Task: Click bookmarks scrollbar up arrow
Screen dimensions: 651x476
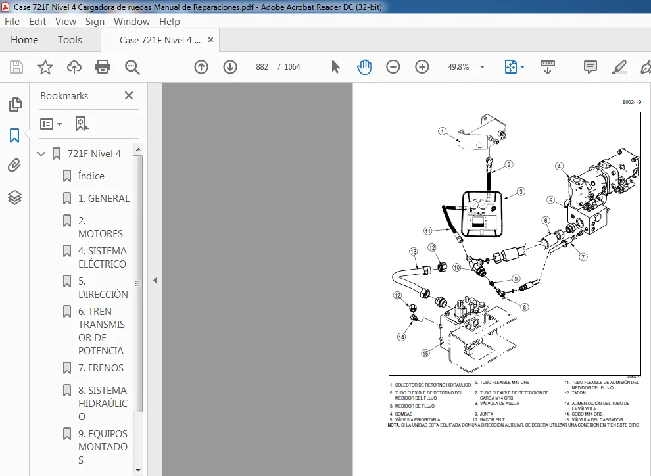Action: 138,149
